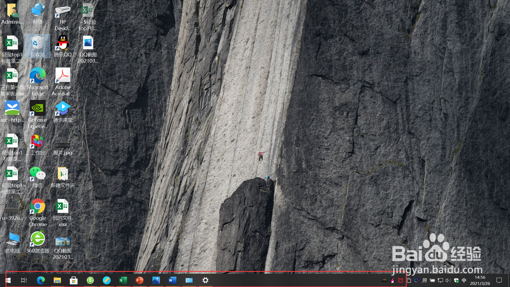Select 三月第一周复审表.xlsx file
The image size is (510, 287).
point(12,82)
